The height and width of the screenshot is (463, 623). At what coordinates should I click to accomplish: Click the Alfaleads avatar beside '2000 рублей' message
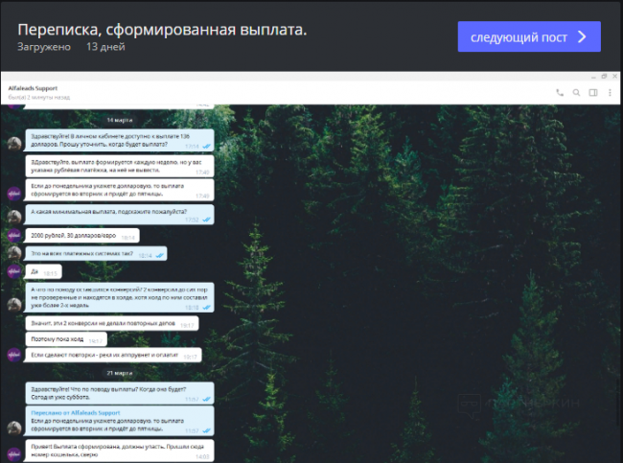(14, 236)
